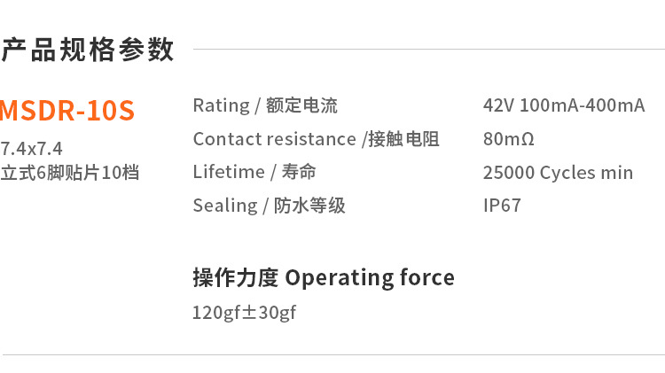Viewport: 665px width, 373px height.
Task: Select the orange MSDR-10S model name
Action: [67, 111]
